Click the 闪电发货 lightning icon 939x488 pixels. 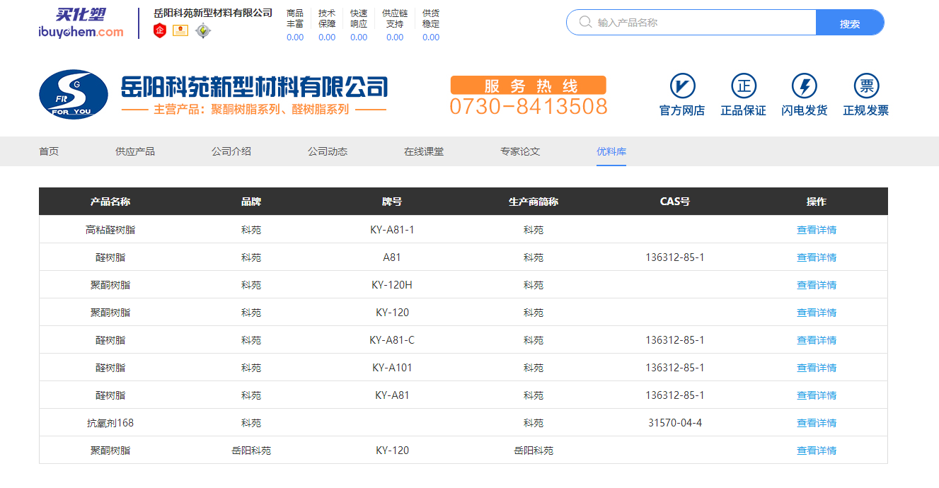pyautogui.click(x=804, y=86)
